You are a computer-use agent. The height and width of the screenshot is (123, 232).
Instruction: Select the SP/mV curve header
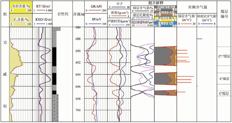[x=96, y=19]
